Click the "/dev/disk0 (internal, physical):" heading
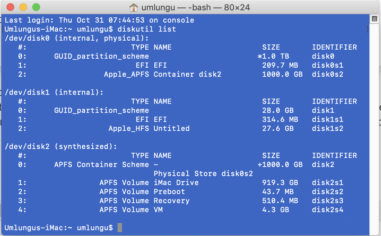 tap(77, 38)
